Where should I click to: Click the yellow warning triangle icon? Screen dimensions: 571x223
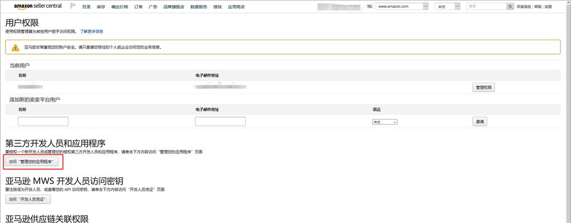[x=15, y=47]
